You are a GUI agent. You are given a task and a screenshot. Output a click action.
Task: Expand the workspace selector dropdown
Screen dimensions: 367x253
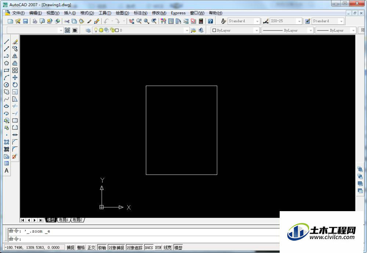coord(61,30)
